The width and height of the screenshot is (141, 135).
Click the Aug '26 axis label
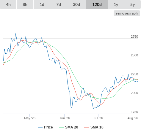133,118
